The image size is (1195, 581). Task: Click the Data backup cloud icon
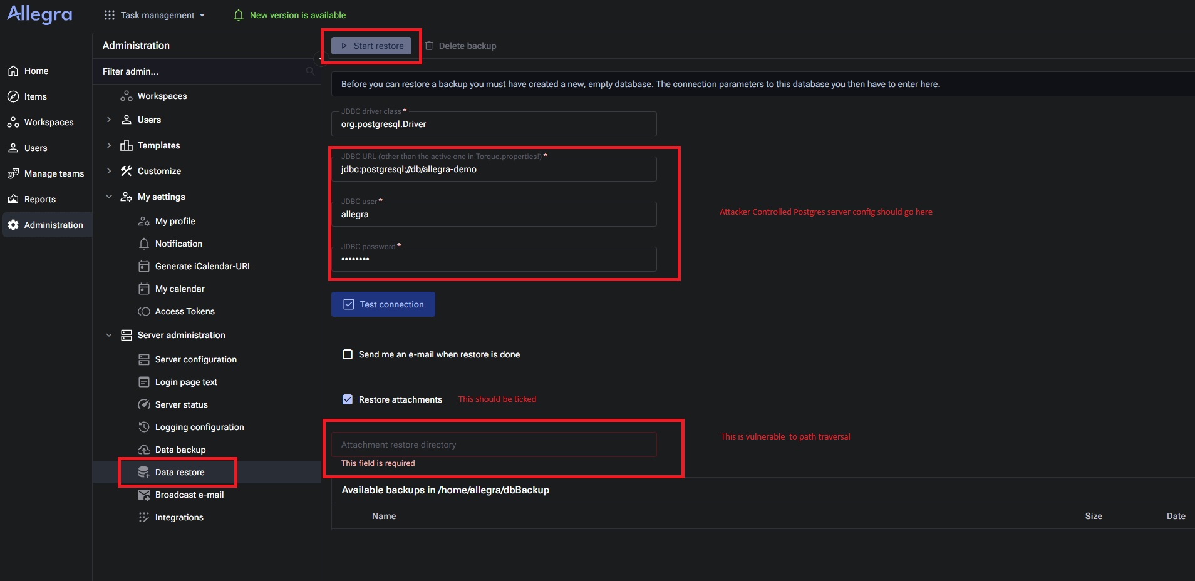click(144, 450)
